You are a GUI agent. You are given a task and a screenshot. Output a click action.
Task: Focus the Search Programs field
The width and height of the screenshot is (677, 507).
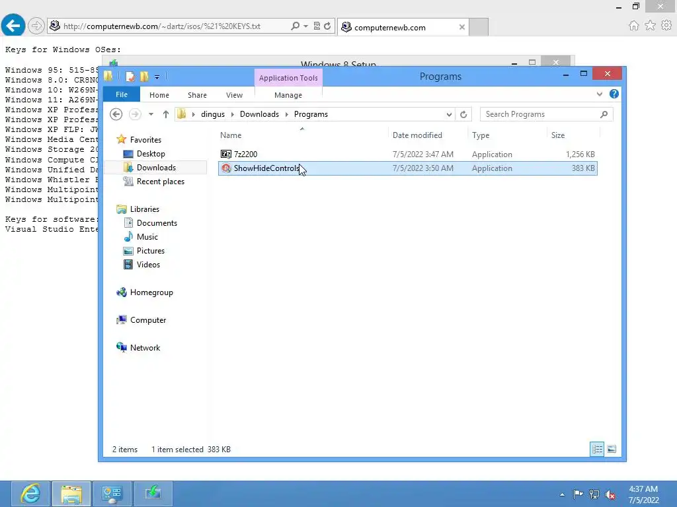pyautogui.click(x=539, y=114)
